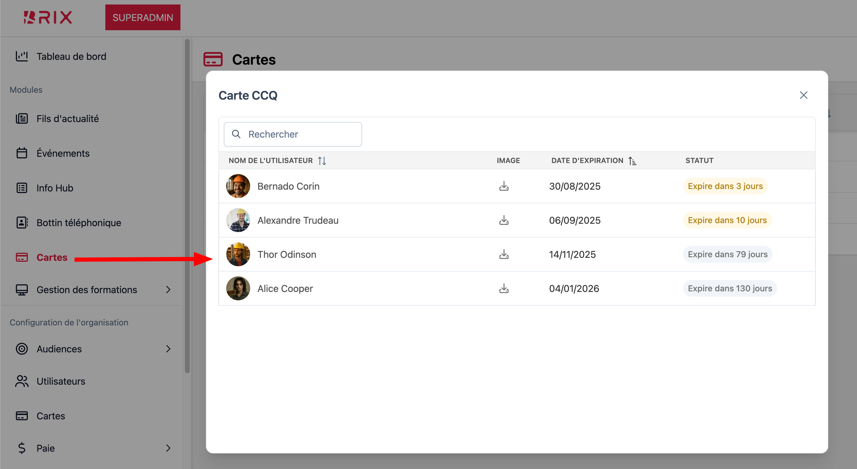Download Alexandre Trudeau's card image

pyautogui.click(x=504, y=220)
